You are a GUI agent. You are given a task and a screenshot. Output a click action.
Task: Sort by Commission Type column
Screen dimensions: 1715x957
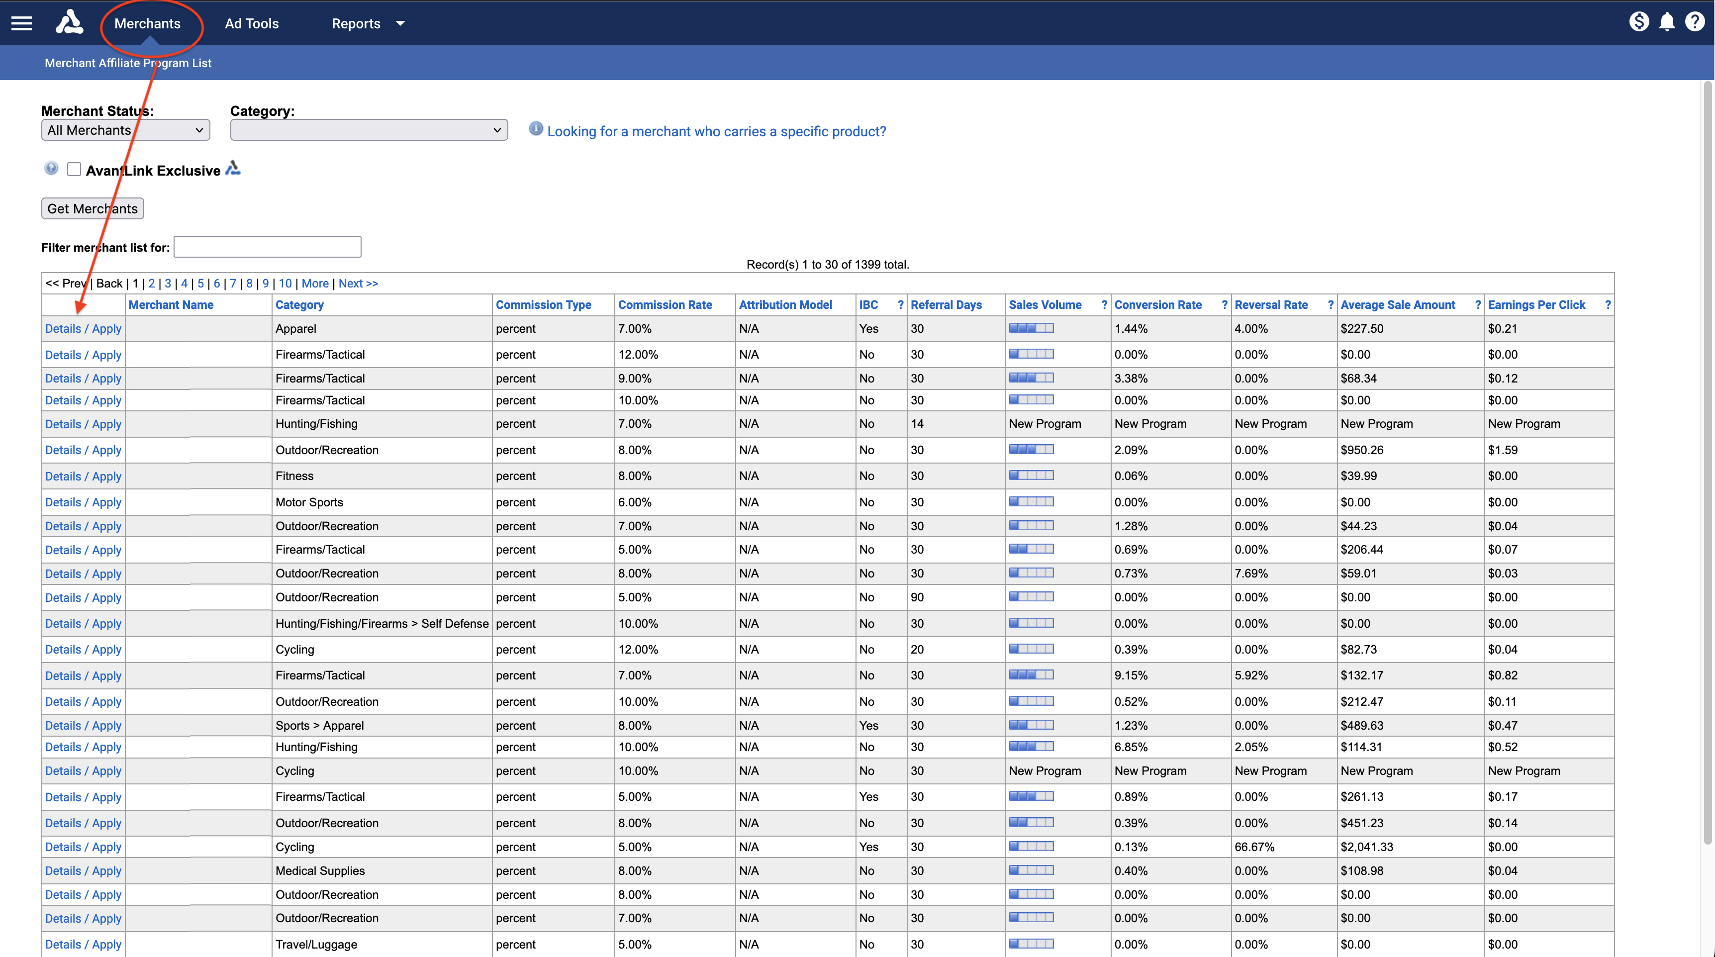click(x=543, y=305)
